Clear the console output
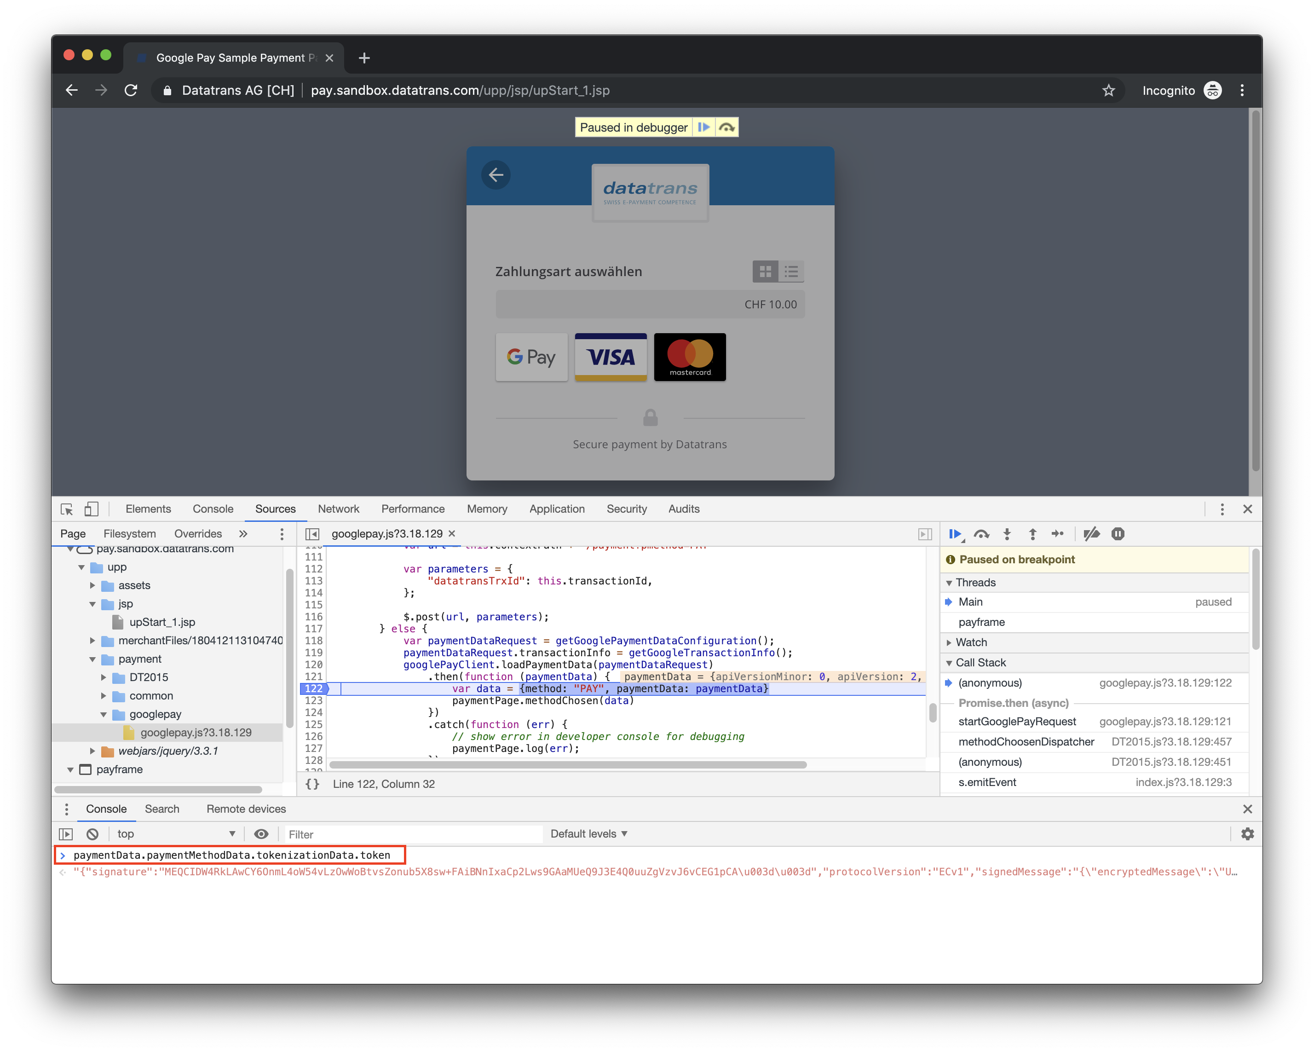This screenshot has height=1052, width=1314. tap(92, 833)
